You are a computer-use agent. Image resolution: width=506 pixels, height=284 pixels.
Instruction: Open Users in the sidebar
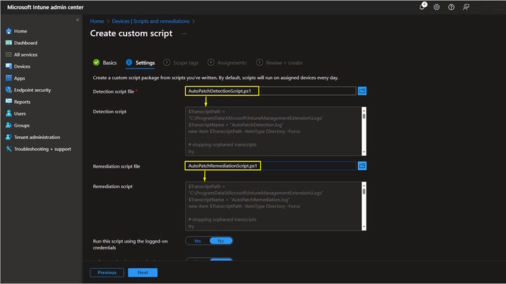point(20,113)
